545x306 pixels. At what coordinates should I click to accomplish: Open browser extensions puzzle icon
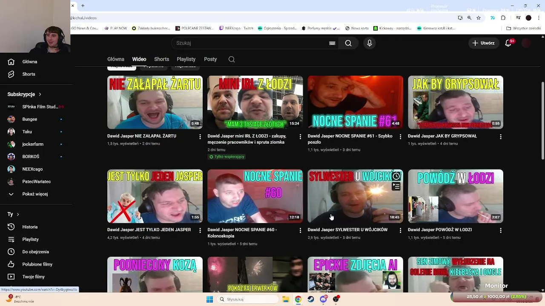[503, 18]
